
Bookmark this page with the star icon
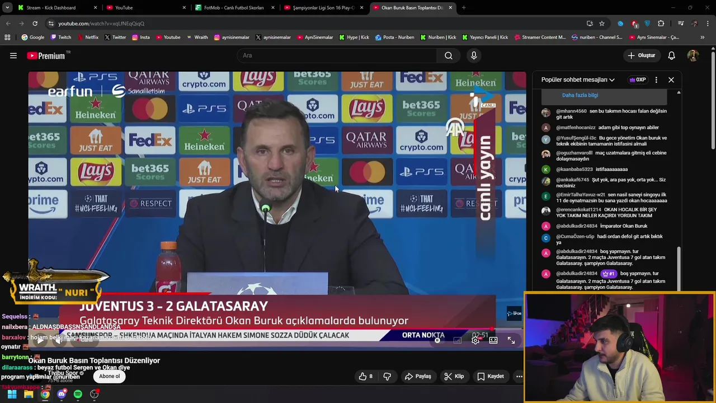(x=602, y=24)
